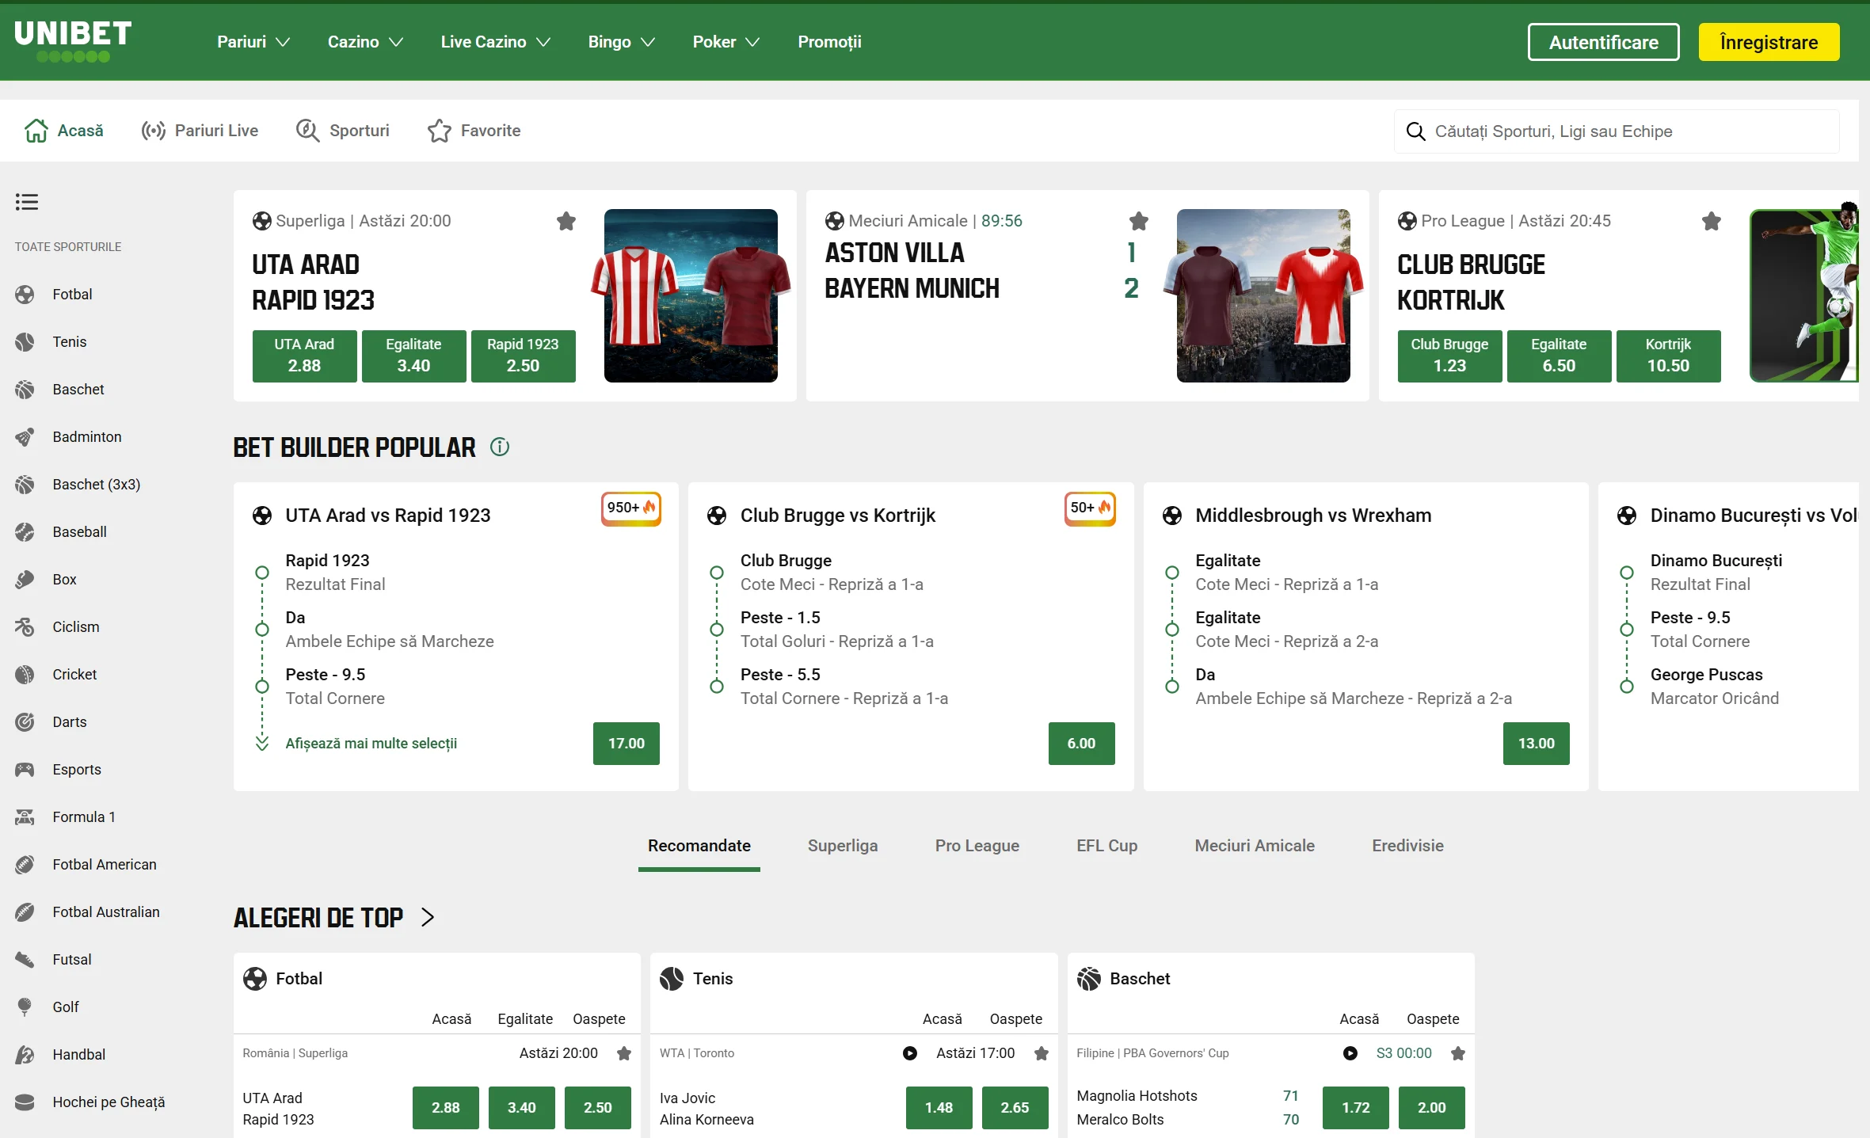
Task: Open the Promoții menu item
Action: (x=829, y=42)
